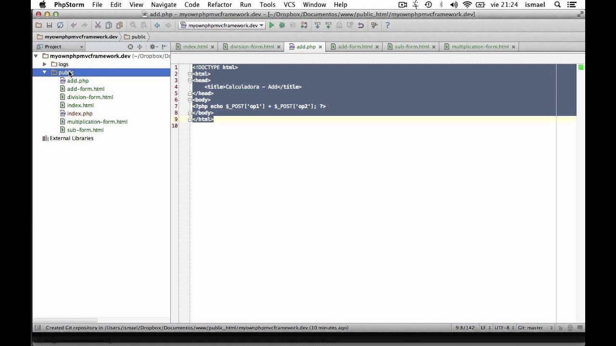Hide the Project panel with the hide icon
The image size is (616, 346).
[164, 47]
